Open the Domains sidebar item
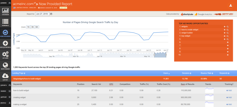Viewport: 237px width, 107px height. (x=5, y=3)
